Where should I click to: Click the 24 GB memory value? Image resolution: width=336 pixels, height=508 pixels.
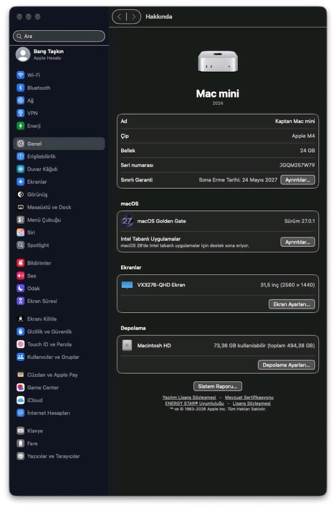(307, 151)
